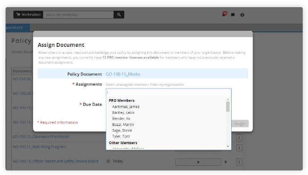308x175 pixels.
Task: Focus the Search the marketplace field
Action: 78,15
